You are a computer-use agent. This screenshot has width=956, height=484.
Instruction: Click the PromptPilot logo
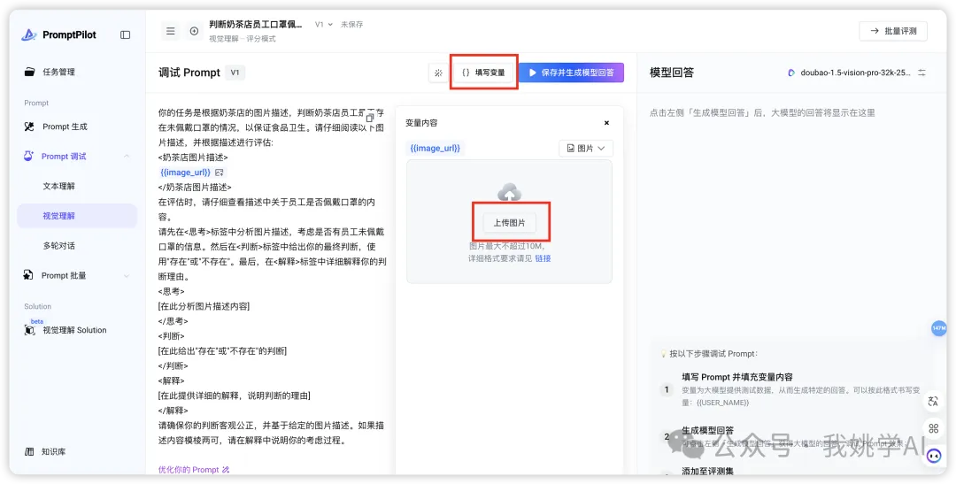pos(58,35)
